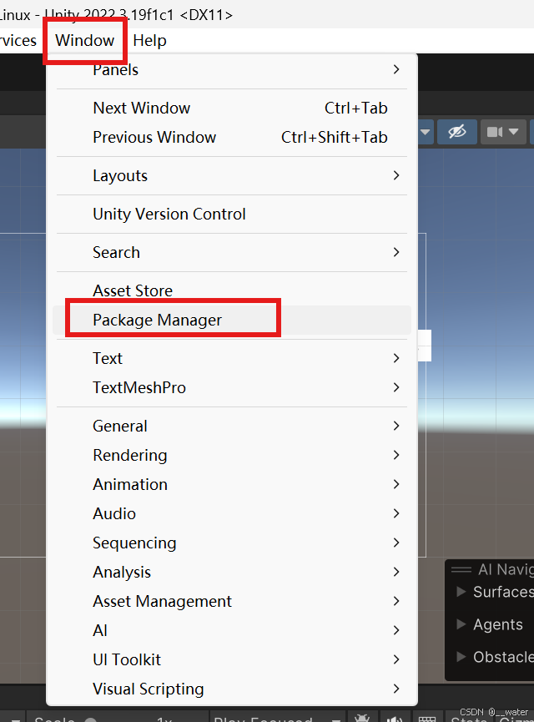Toggle the mute audio speaker icon

pos(394,718)
